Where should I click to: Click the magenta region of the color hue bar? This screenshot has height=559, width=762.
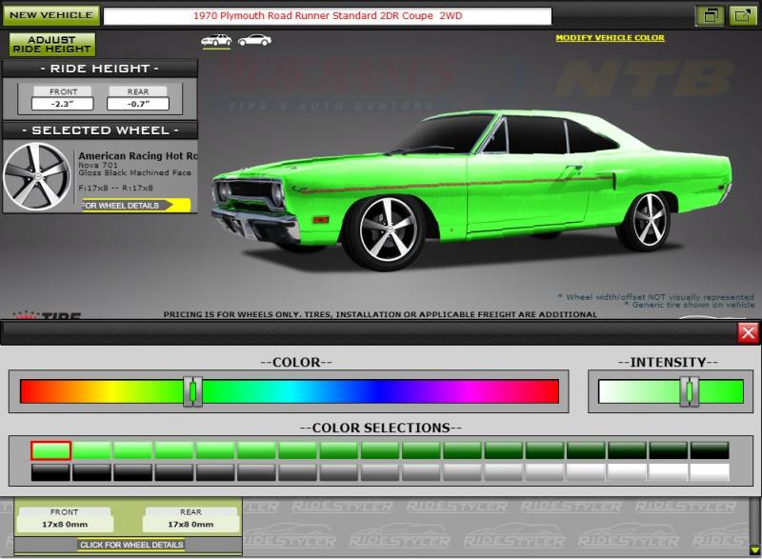469,391
